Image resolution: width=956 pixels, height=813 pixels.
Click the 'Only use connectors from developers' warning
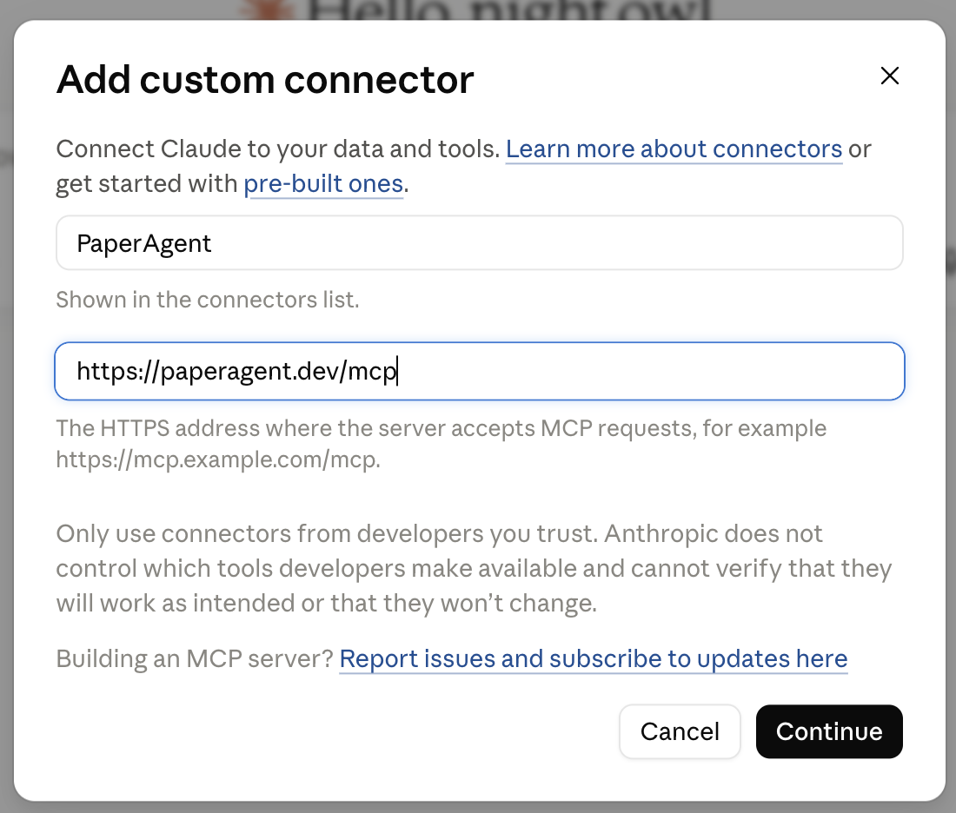click(x=474, y=568)
